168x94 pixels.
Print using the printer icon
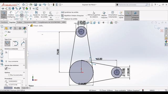click(40, 5)
